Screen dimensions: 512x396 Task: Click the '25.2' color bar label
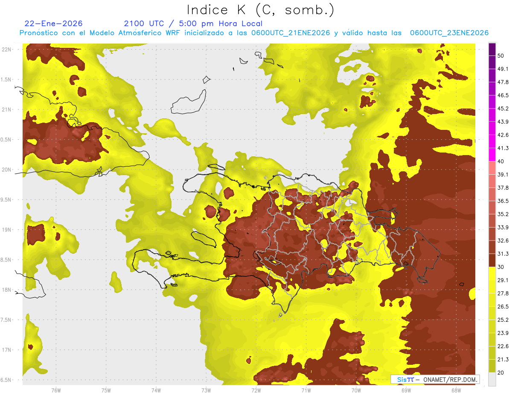point(503,320)
